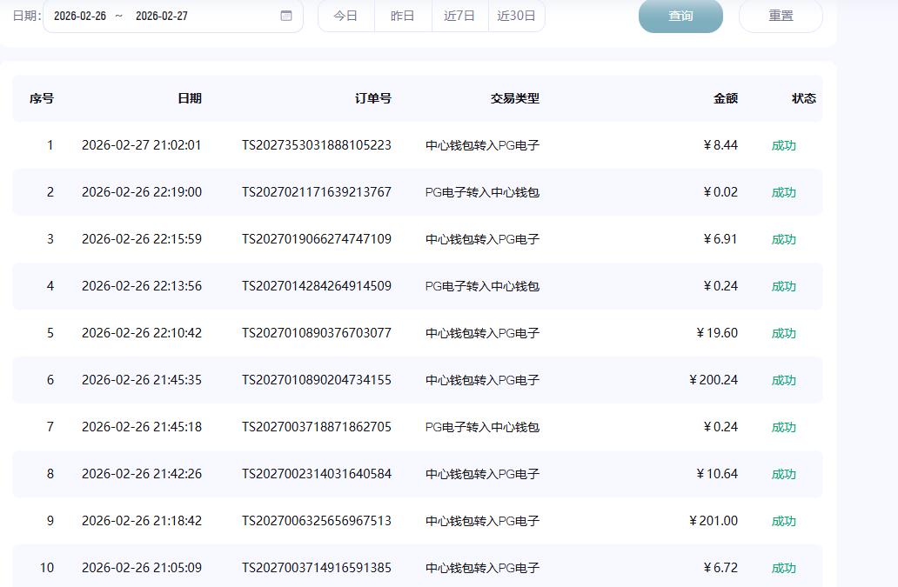The image size is (898, 587).
Task: Click the 成功 status on the first row
Action: [784, 145]
